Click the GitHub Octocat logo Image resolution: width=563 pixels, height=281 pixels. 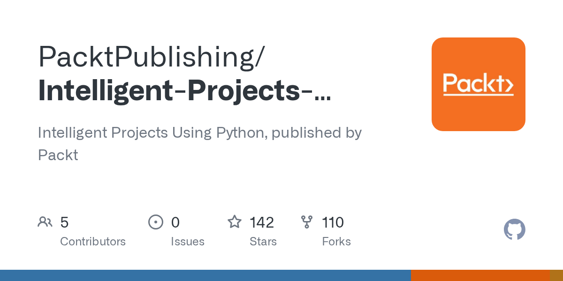pyautogui.click(x=515, y=230)
